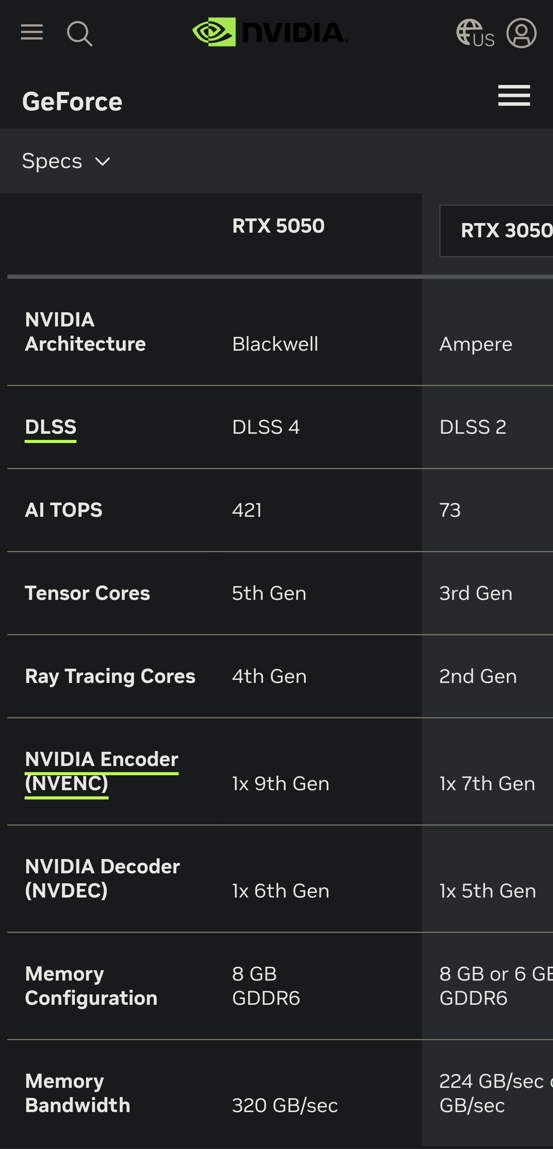Viewport: 553px width, 1149px height.
Task: Click the chevron next to Specs
Action: coord(103,162)
